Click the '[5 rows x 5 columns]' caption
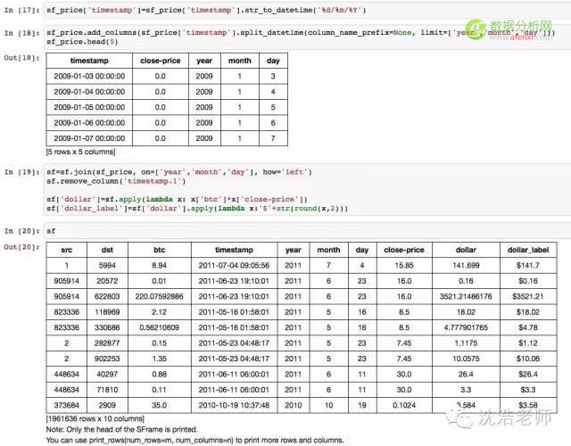 [80, 152]
